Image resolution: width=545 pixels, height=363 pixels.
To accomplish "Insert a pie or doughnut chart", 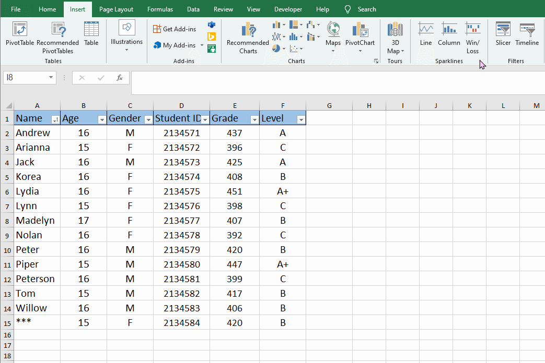I will click(x=279, y=48).
